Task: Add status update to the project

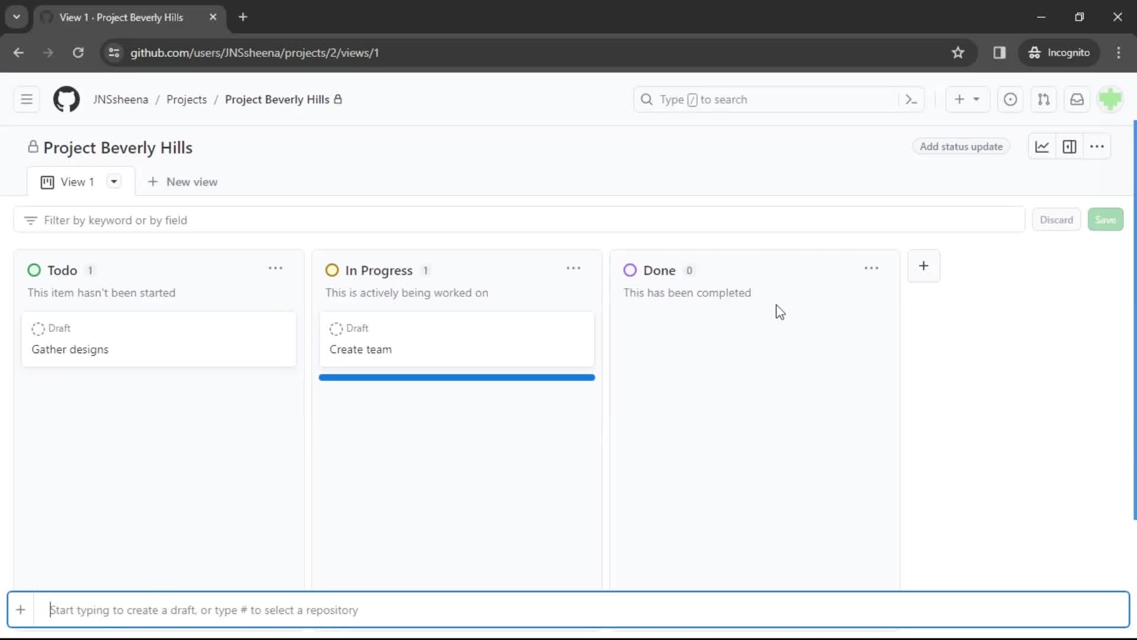Action: point(961,147)
